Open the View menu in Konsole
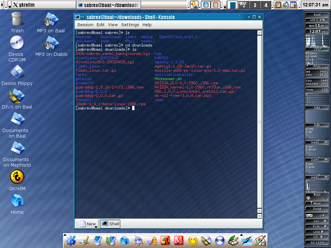The height and width of the screenshot is (248, 331). [x=113, y=25]
